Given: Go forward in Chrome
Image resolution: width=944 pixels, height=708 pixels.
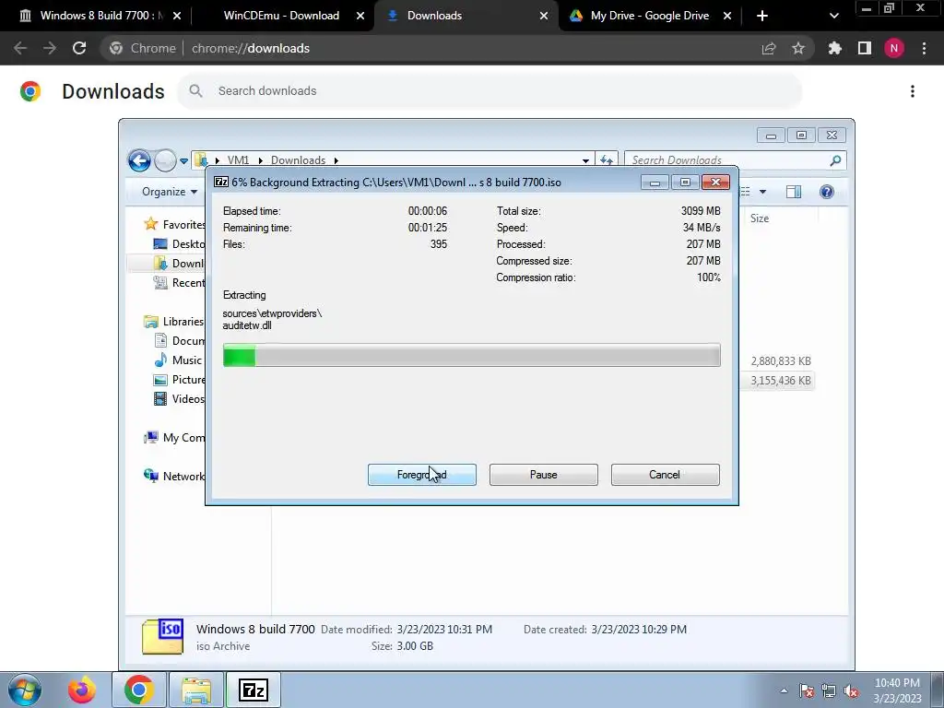Looking at the screenshot, I should 50,48.
